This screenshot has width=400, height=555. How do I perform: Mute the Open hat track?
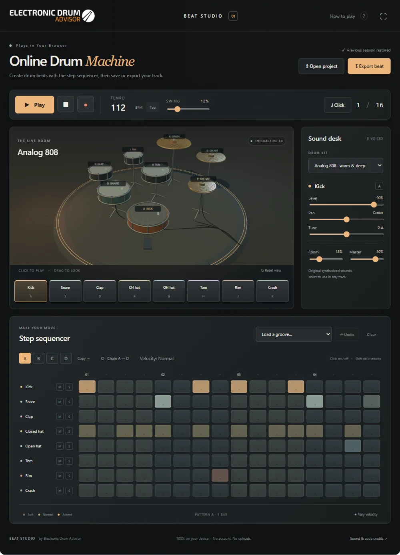(60, 446)
